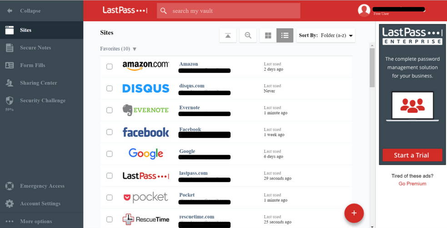Click the red plus add-site button
This screenshot has width=447, height=228.
[x=354, y=213]
